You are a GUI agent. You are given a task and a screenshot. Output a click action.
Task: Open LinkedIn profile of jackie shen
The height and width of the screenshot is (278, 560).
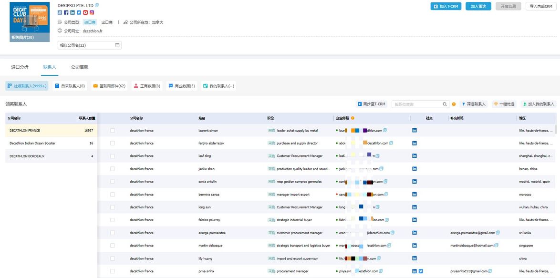click(x=415, y=169)
